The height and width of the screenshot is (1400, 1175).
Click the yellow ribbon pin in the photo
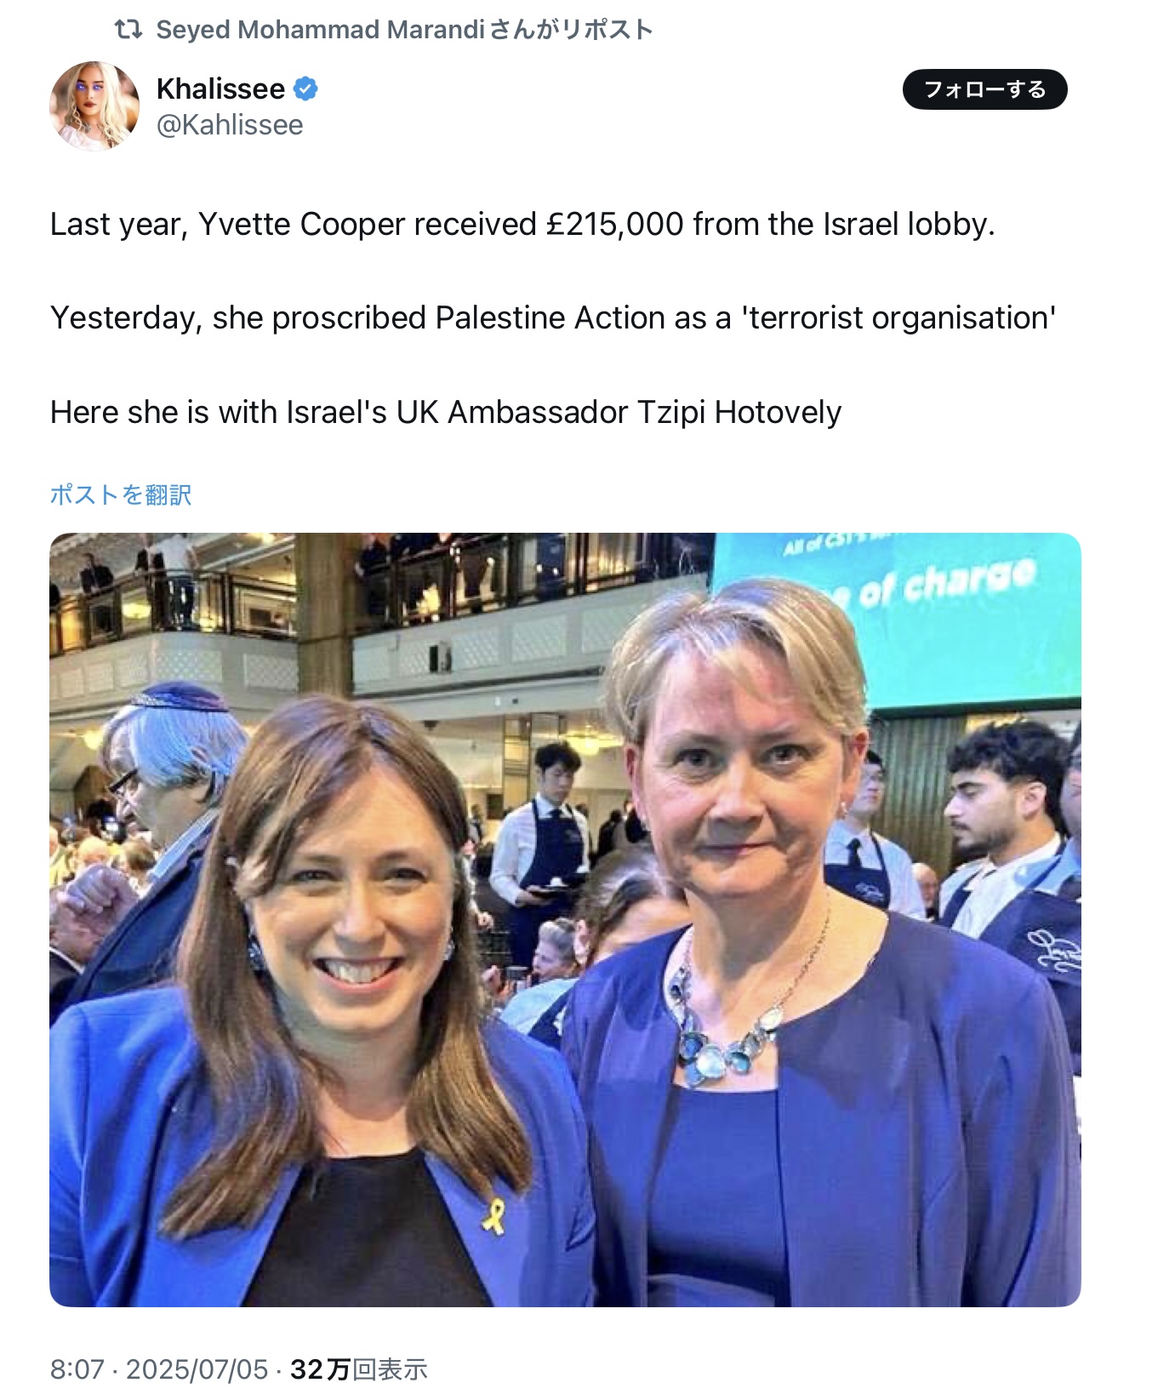pos(493,1214)
